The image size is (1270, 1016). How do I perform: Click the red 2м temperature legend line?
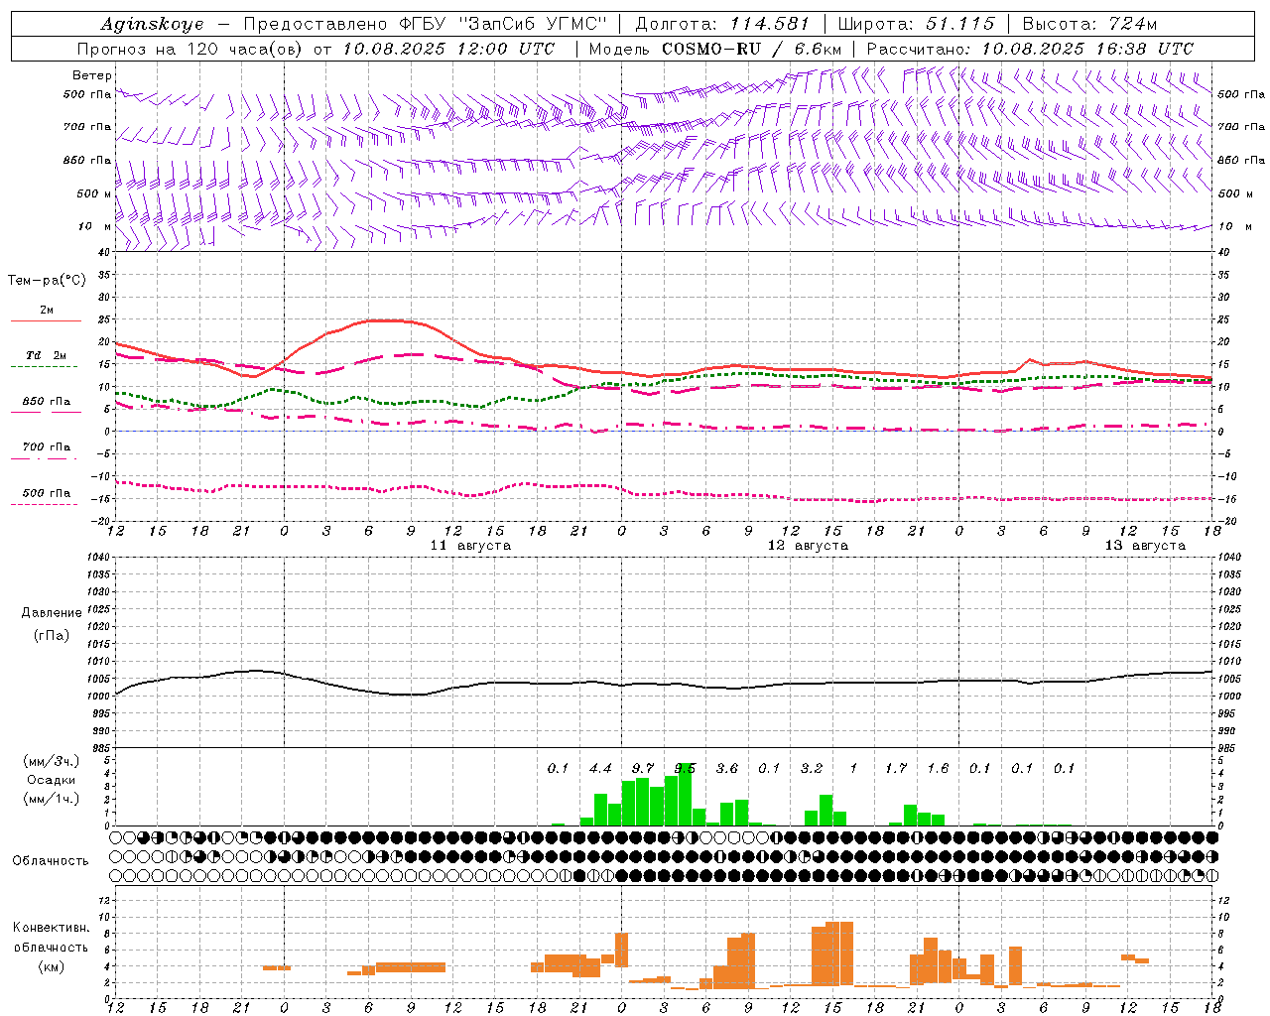46,320
